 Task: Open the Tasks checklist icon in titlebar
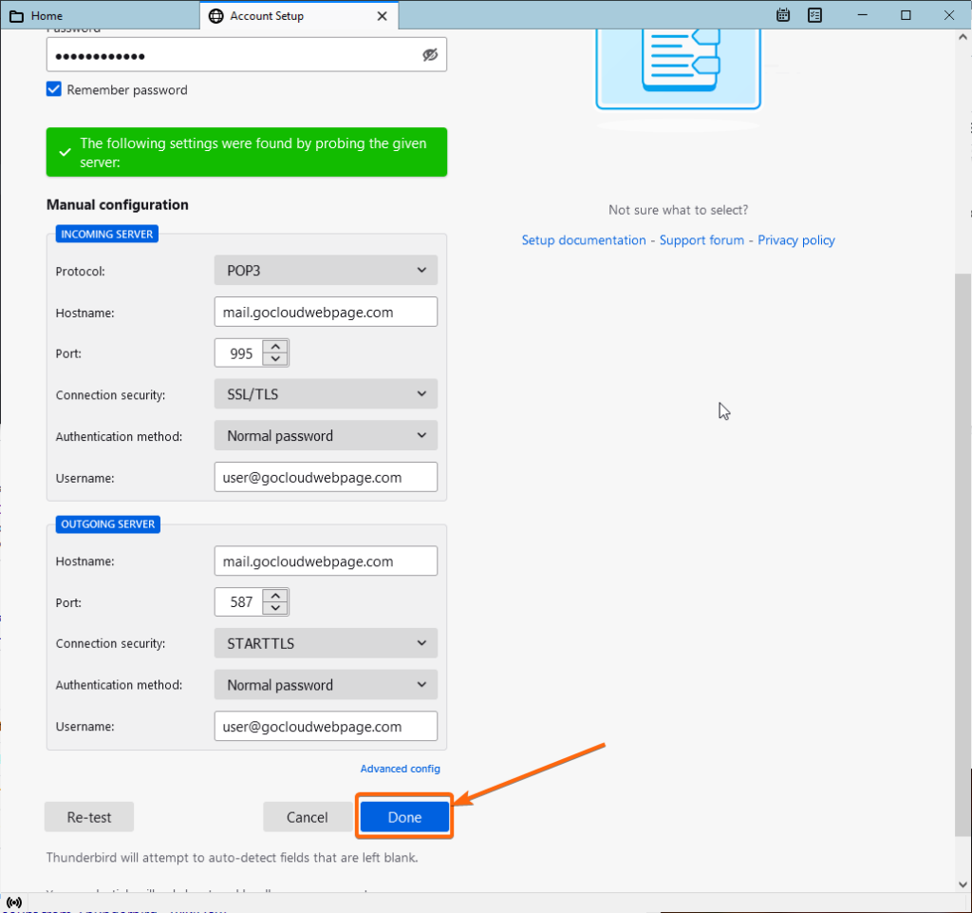(x=814, y=15)
